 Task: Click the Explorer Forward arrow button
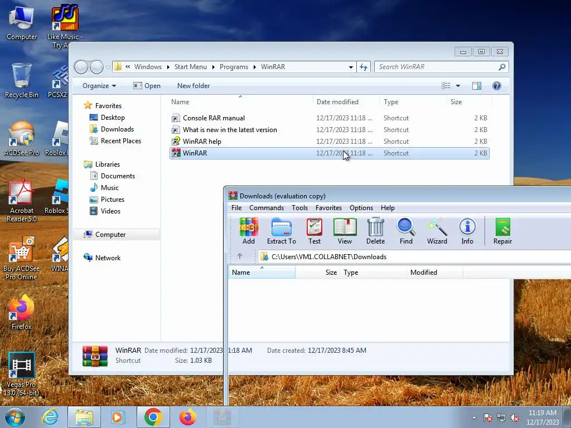96,67
